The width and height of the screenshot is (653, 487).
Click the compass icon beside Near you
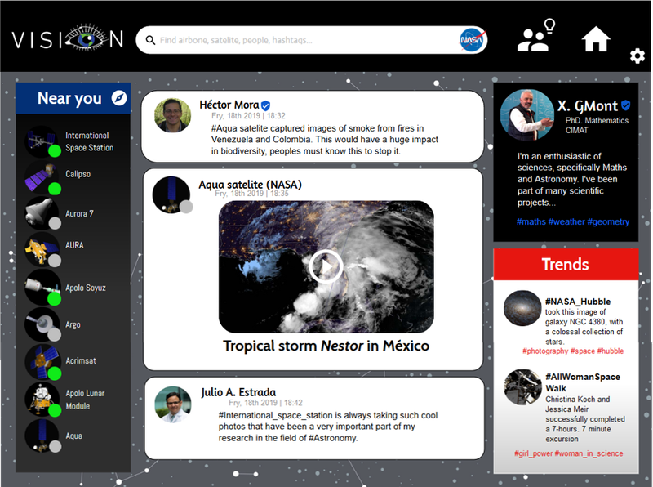119,98
